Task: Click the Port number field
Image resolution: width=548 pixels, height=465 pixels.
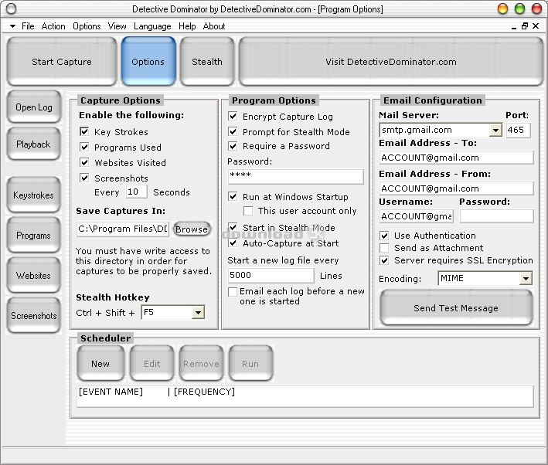Action: pyautogui.click(x=518, y=130)
